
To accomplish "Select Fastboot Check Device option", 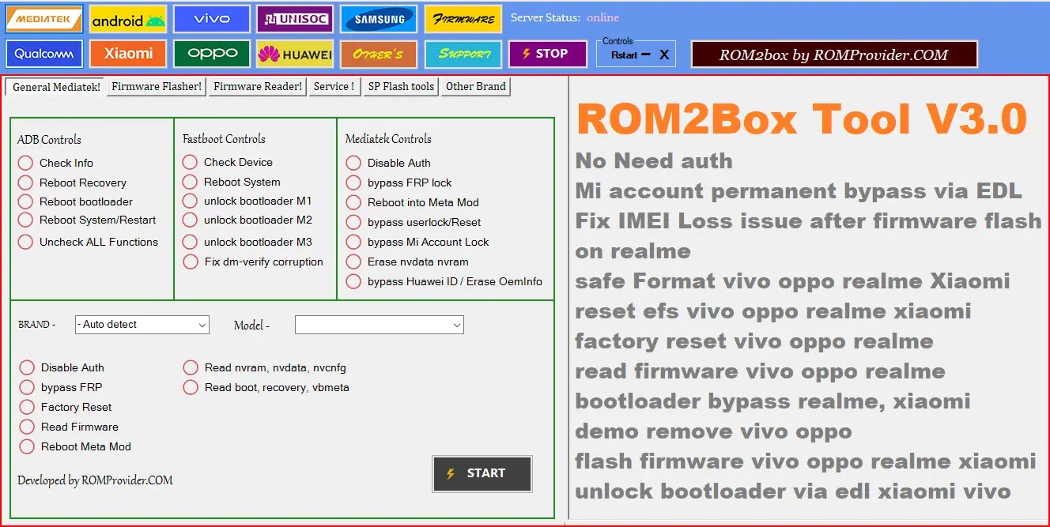I will tap(228, 162).
